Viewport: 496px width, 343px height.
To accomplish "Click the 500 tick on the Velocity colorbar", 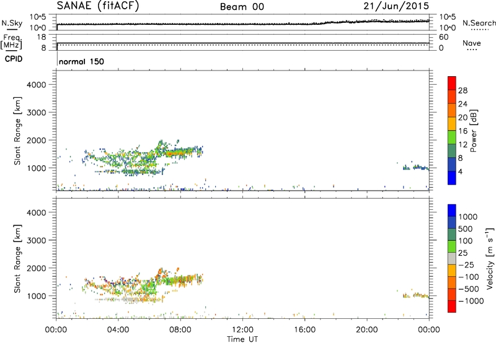I will 466,228.
